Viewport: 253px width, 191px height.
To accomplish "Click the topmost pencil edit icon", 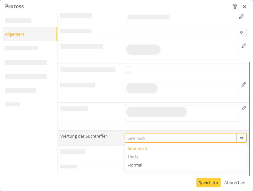I will click(x=241, y=17).
